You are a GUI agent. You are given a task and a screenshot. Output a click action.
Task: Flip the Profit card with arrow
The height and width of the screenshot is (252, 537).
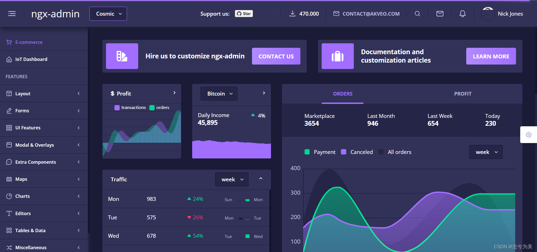[x=174, y=93]
